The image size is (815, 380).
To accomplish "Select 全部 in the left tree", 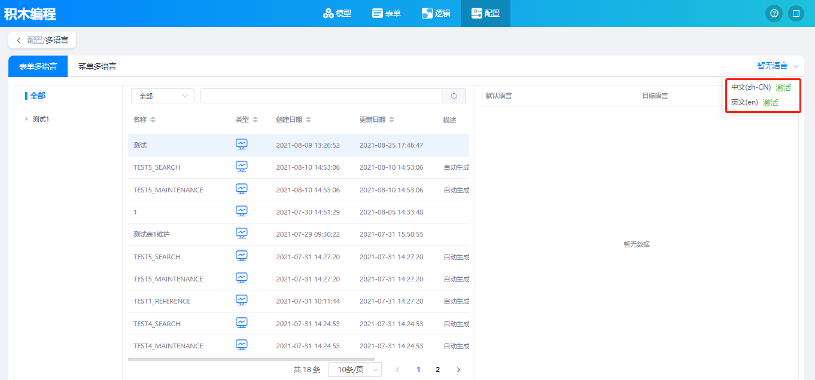I will [38, 96].
